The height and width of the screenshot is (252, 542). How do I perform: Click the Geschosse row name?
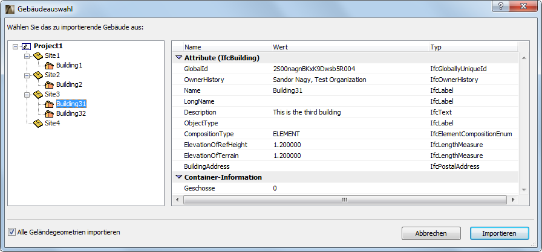[200, 188]
